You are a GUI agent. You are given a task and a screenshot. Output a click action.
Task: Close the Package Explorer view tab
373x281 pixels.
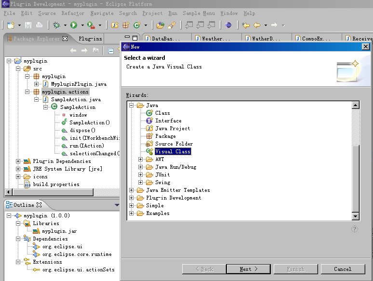65,39
